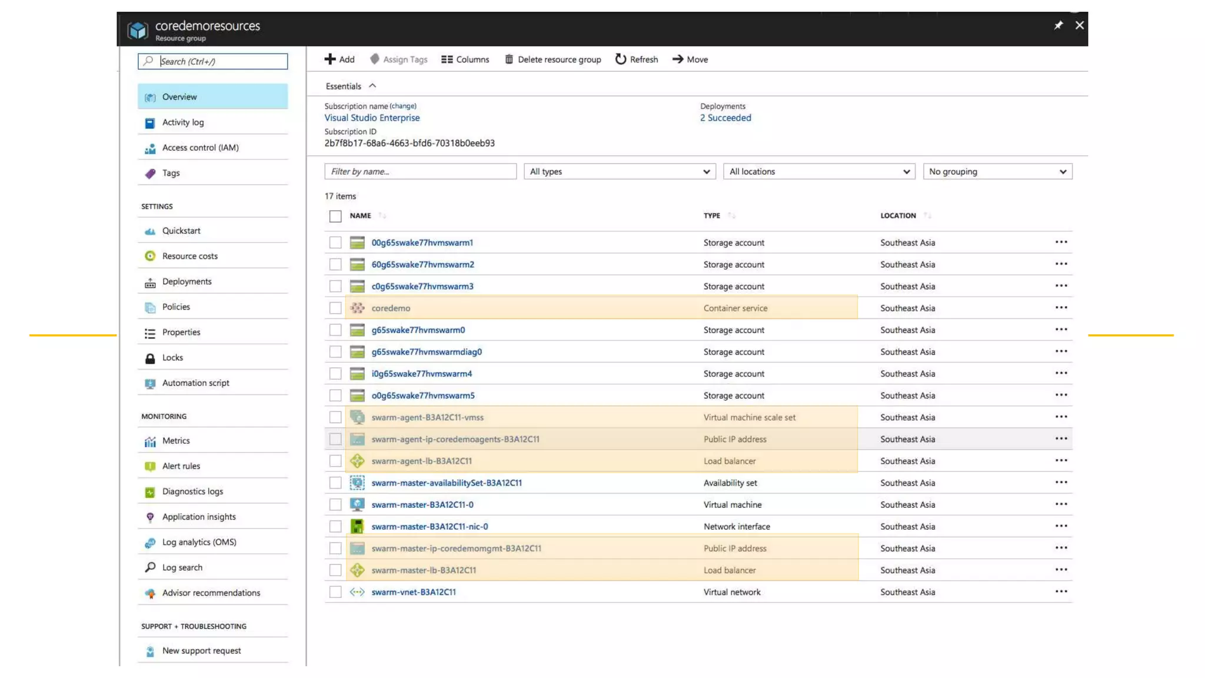Screen dimensions: 1205x678
Task: Open the All types dropdown
Action: click(x=620, y=171)
